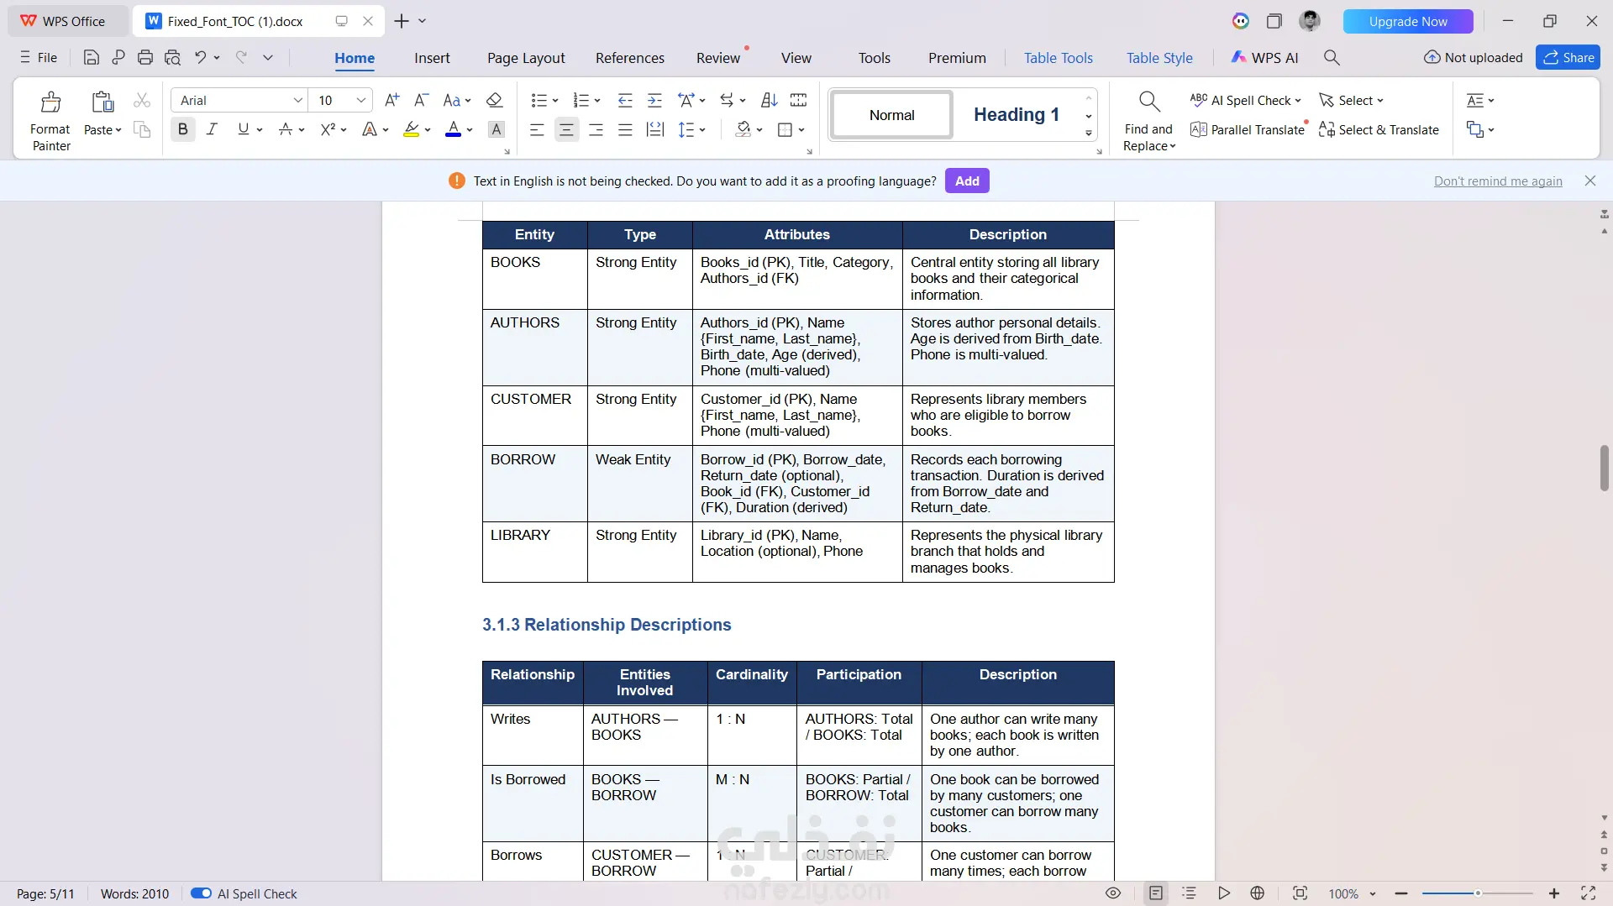Click the Page: 5/11 indicator

(x=45, y=893)
